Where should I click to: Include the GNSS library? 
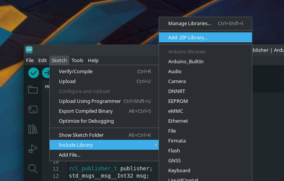pyautogui.click(x=205, y=160)
